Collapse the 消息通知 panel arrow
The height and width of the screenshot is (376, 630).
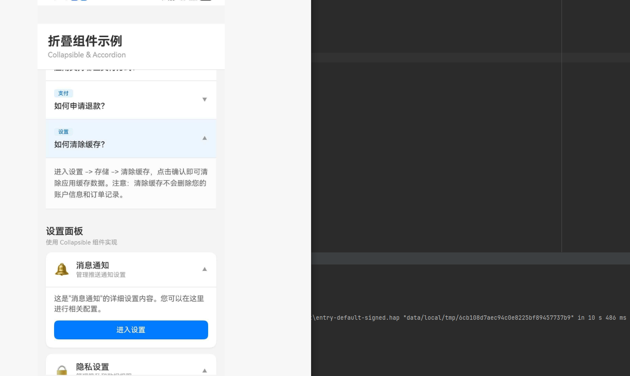pyautogui.click(x=204, y=269)
